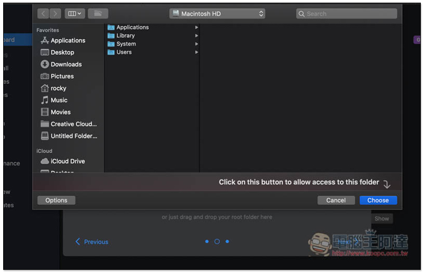Go back with the left chevron toolbar button

tap(43, 14)
